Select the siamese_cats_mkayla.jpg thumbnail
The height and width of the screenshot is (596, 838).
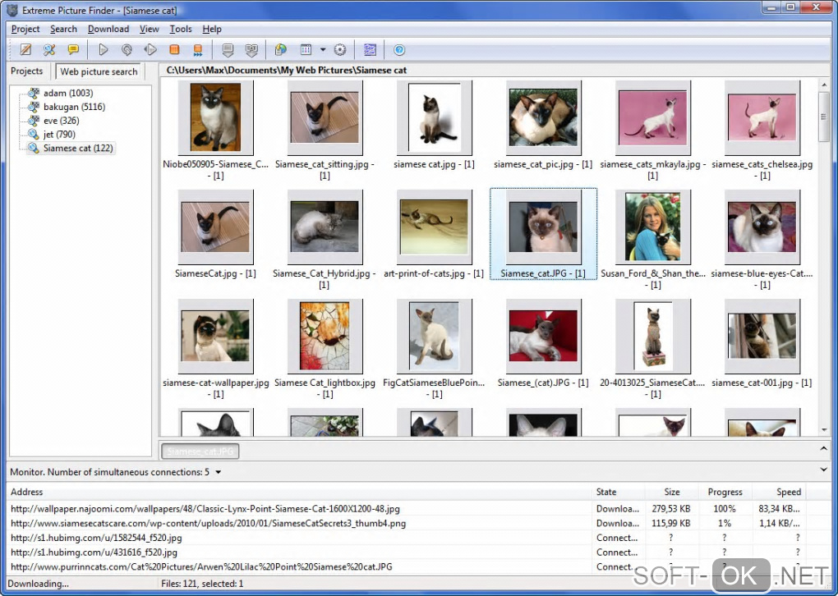click(652, 118)
